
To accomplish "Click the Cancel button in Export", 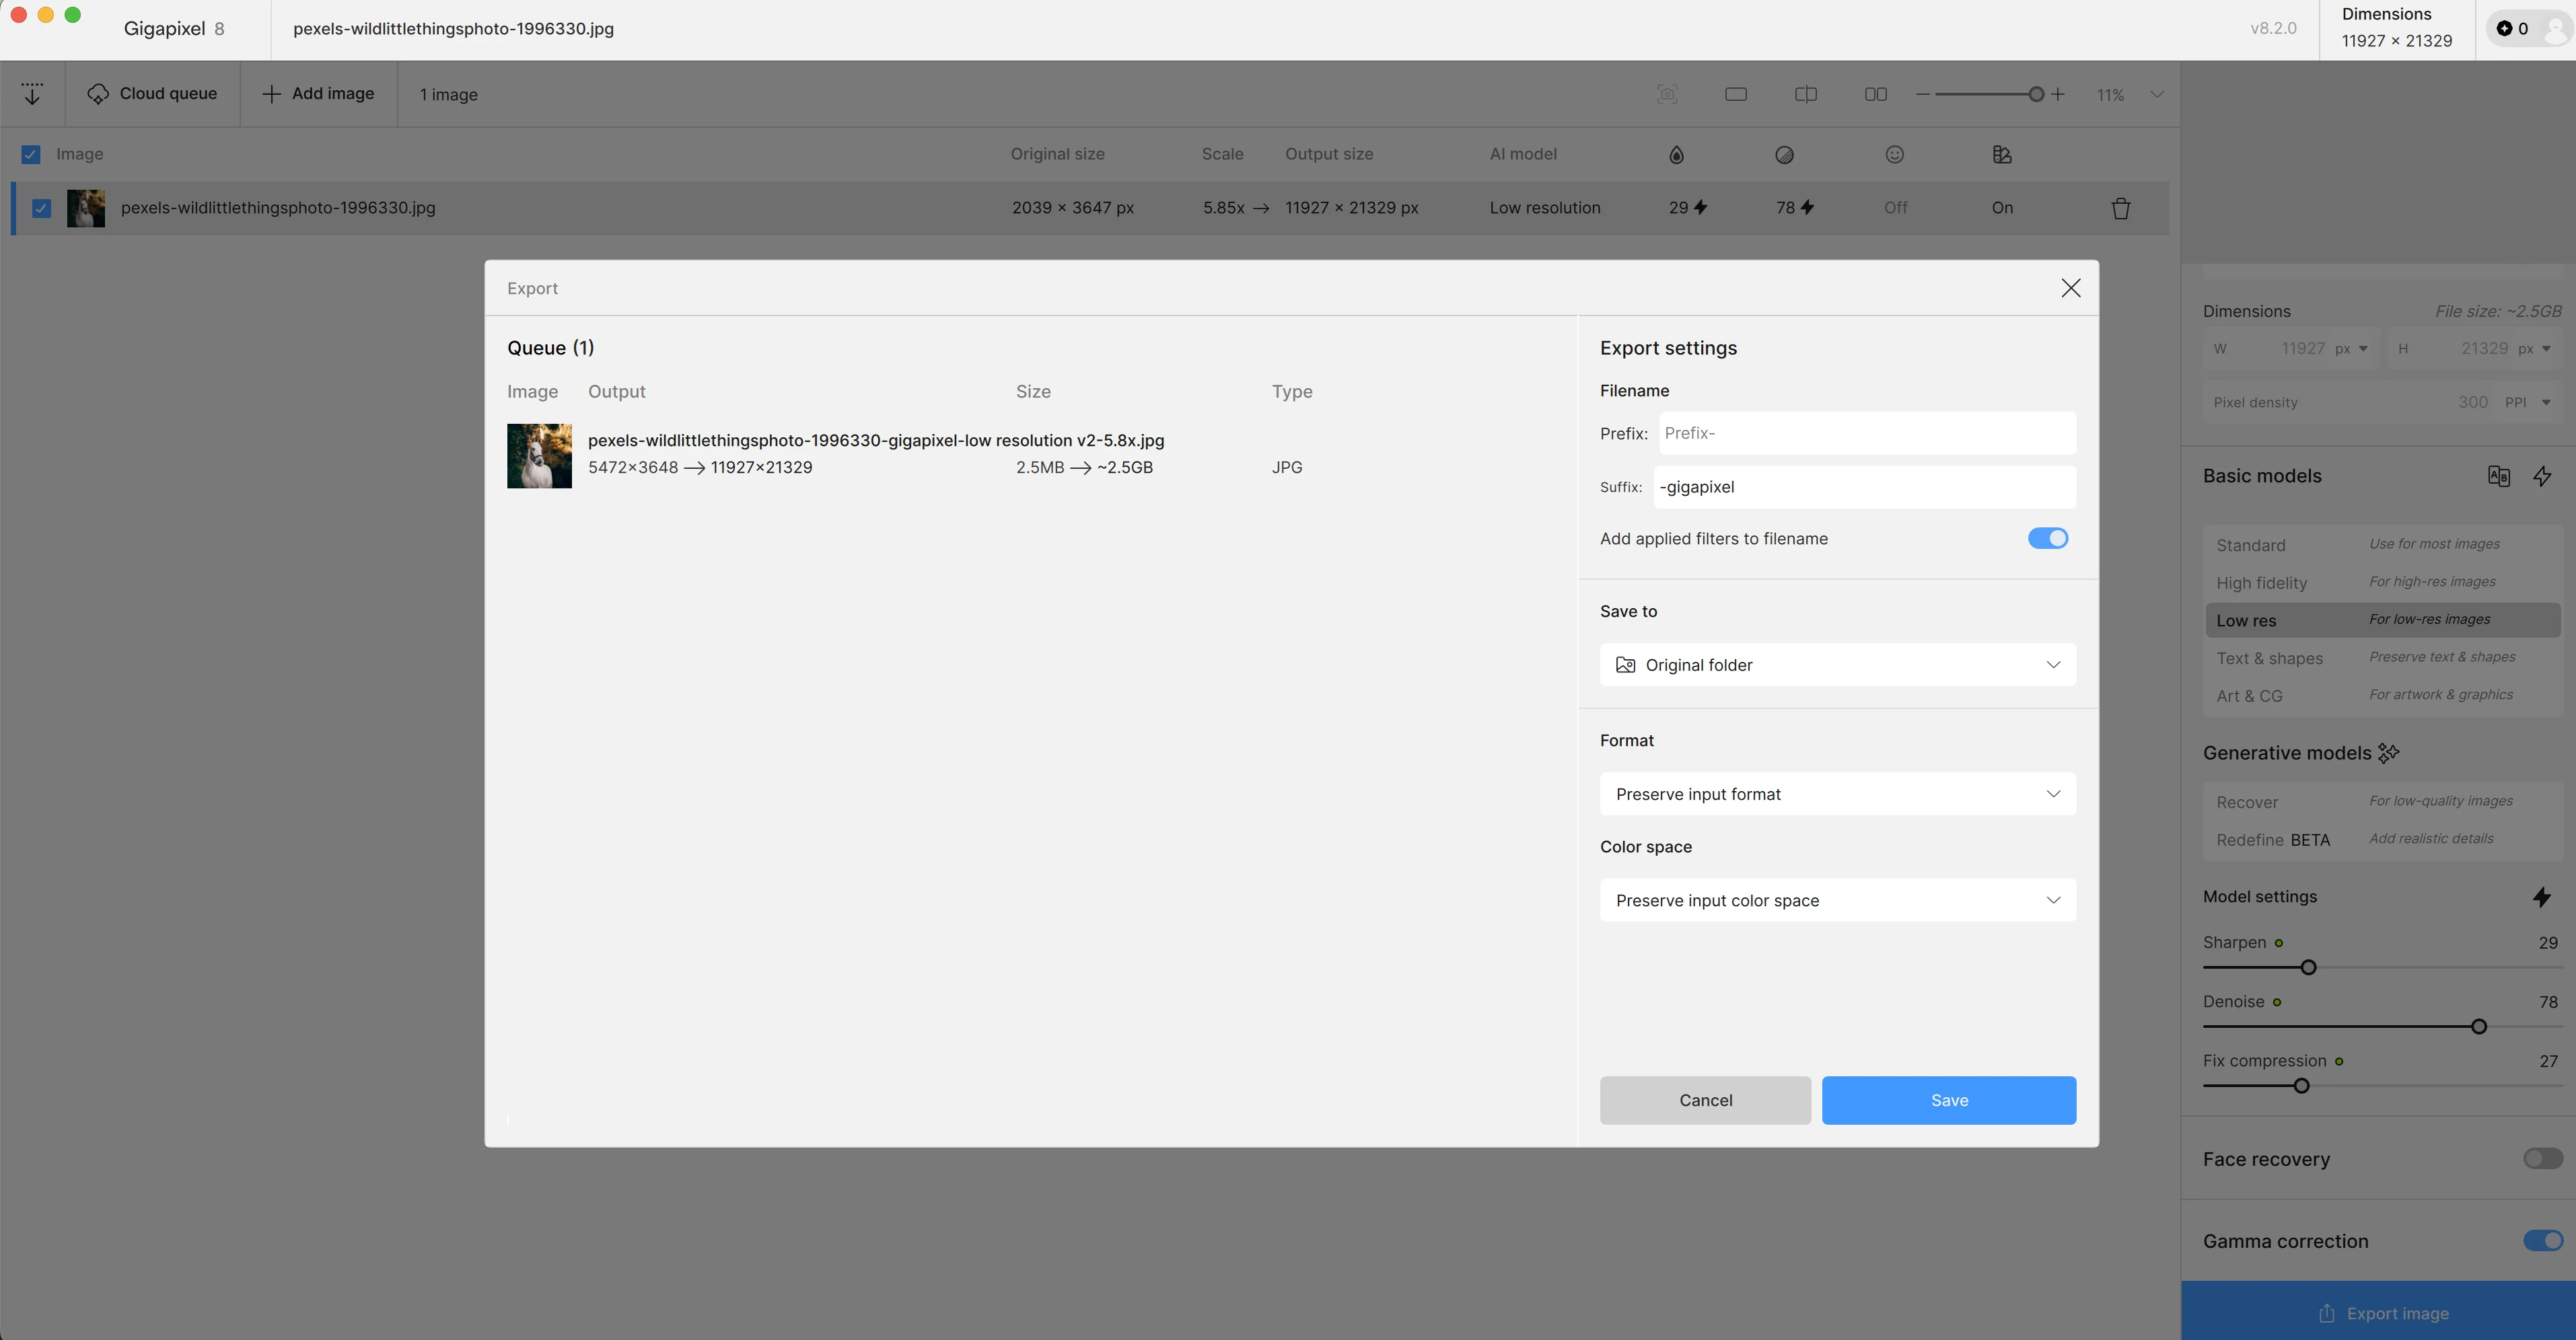I will [x=1705, y=1100].
